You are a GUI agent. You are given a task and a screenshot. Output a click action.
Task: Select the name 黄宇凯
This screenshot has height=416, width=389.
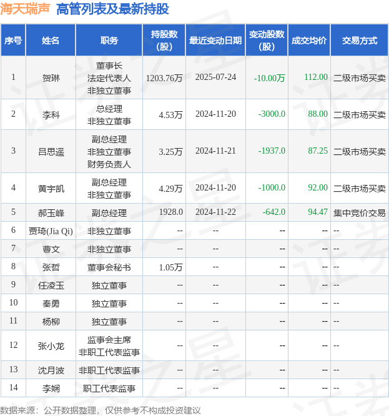pos(51,189)
